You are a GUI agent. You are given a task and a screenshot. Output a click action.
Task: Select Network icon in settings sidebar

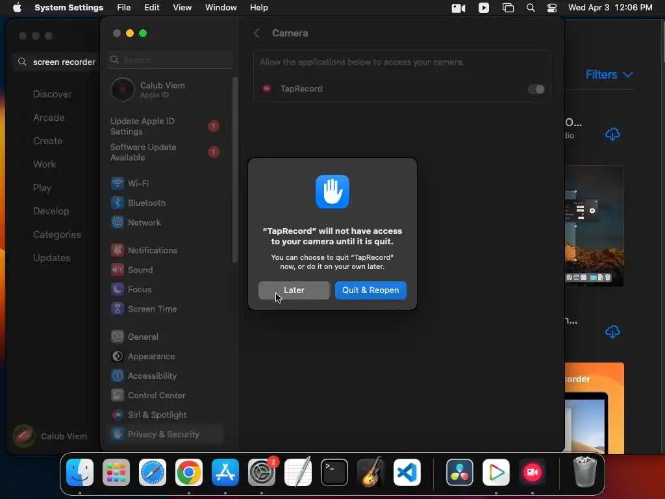(118, 222)
